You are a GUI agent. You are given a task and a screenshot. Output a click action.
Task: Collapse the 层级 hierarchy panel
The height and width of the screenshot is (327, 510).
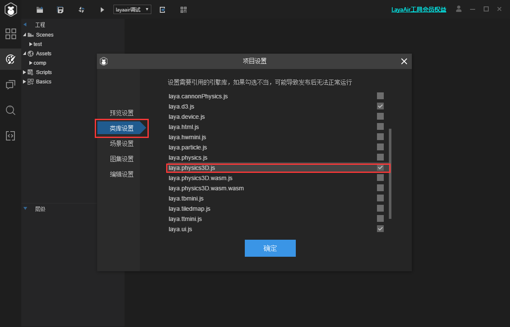click(x=25, y=209)
